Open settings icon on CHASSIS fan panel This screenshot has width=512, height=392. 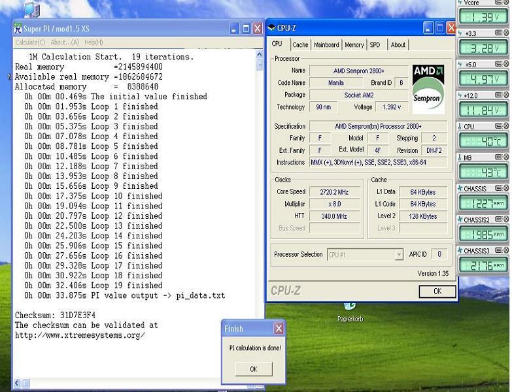point(498,188)
